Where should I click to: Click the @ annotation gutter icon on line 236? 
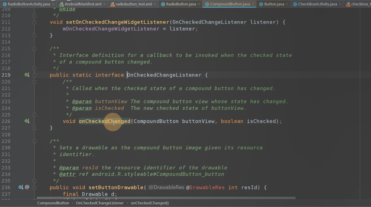click(27, 187)
